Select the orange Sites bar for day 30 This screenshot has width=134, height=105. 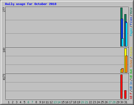click(122, 70)
